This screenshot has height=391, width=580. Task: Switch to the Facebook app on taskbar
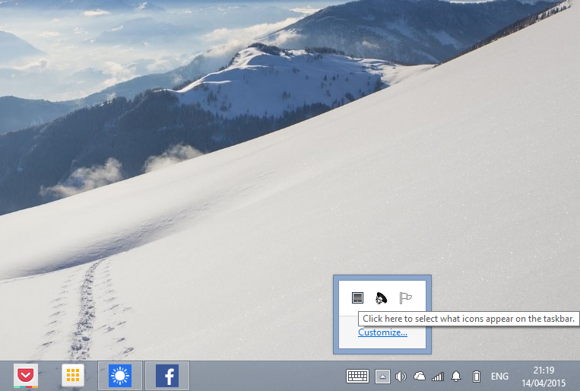pyautogui.click(x=167, y=376)
